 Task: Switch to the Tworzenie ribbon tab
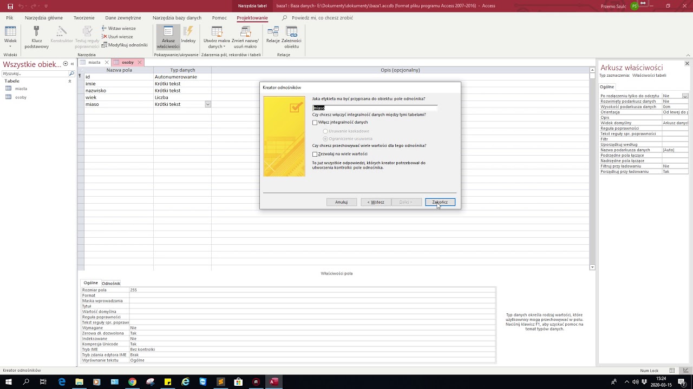[x=84, y=18]
